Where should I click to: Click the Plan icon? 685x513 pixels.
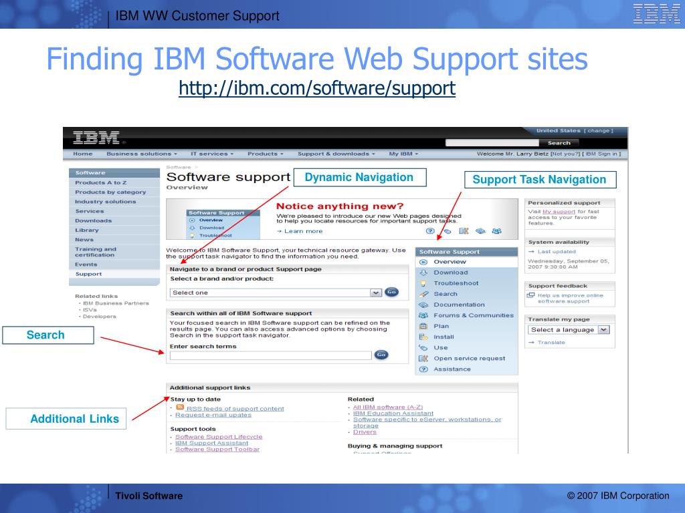pos(423,326)
